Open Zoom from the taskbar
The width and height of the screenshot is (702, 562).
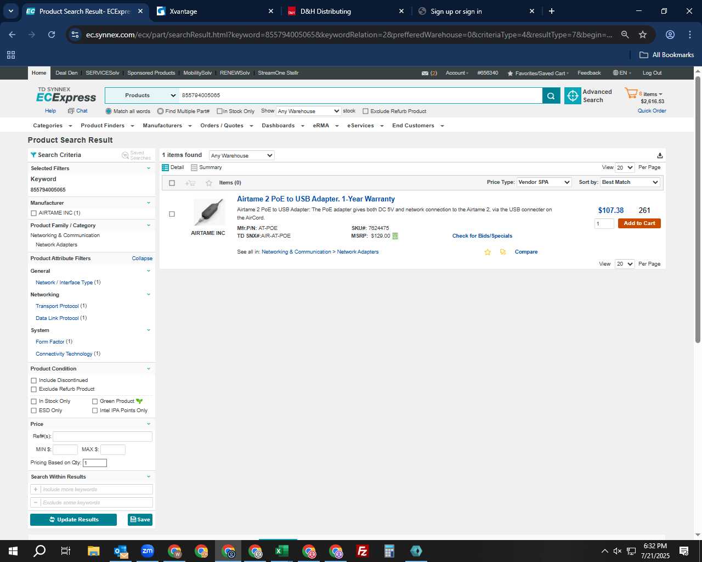point(148,551)
